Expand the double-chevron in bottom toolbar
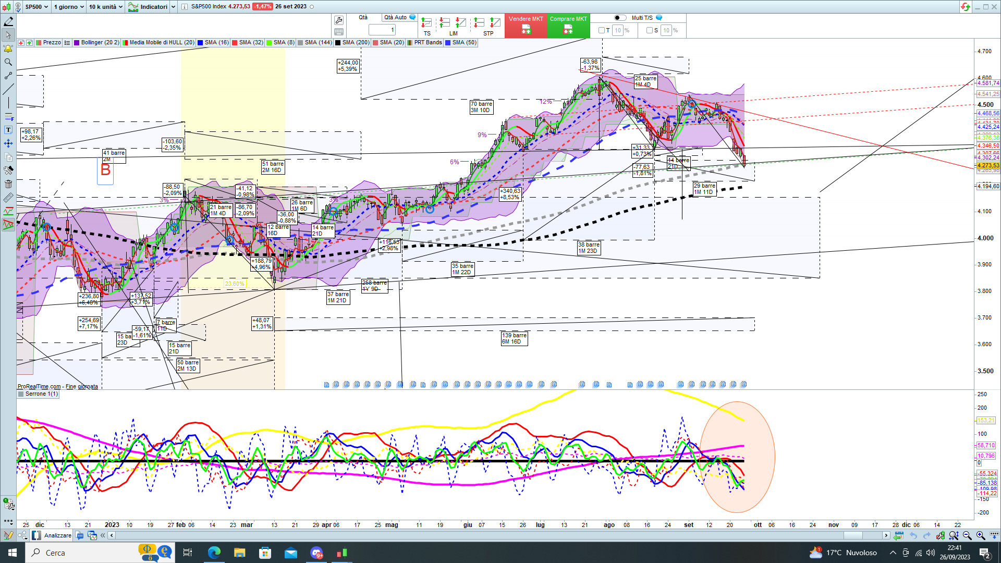Image resolution: width=1001 pixels, height=563 pixels. (x=103, y=535)
